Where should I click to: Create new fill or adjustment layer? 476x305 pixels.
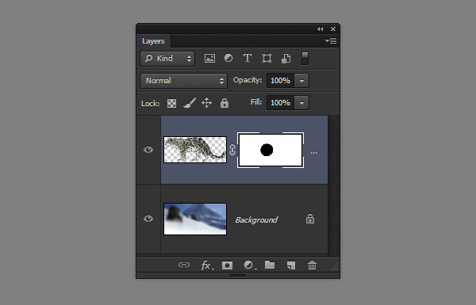[x=250, y=265]
